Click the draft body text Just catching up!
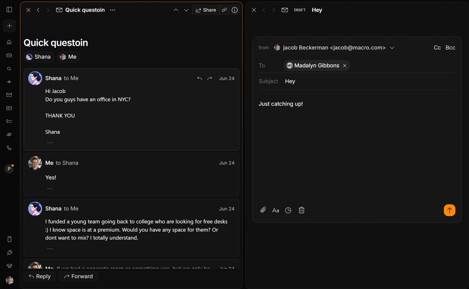This screenshot has height=289, width=469. [x=281, y=104]
